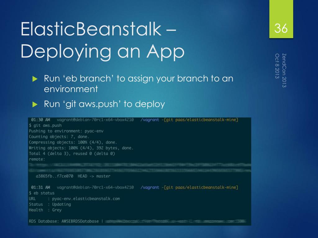Click the '$ git aws.push' command line
318x238 pixels.
(45, 126)
